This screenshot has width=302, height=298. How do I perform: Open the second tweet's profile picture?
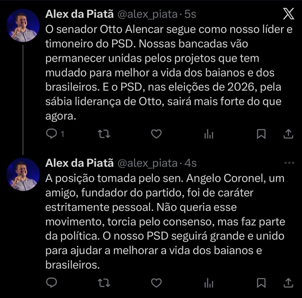pyautogui.click(x=23, y=174)
